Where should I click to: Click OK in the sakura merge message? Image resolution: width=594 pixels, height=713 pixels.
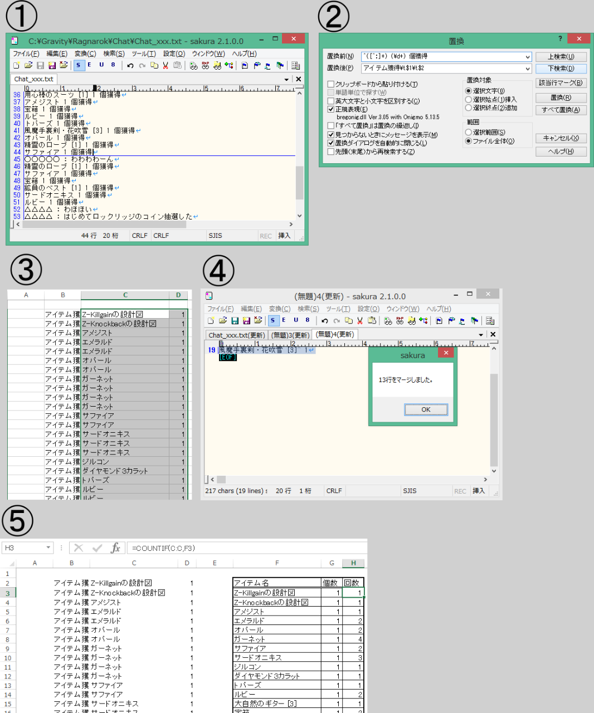click(x=426, y=409)
